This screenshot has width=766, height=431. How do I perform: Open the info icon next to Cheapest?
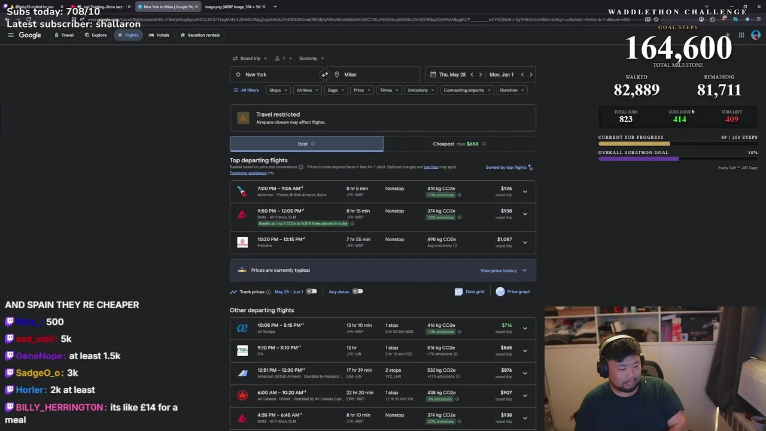pyautogui.click(x=484, y=144)
